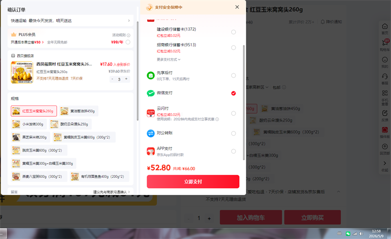Open the home icon in right sidebar
Image resolution: width=391 pixels, height=239 pixels.
(385, 26)
